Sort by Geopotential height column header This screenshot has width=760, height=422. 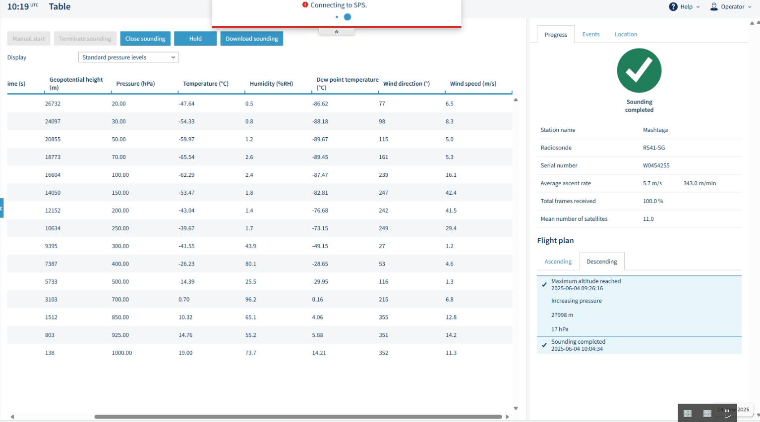pos(76,83)
